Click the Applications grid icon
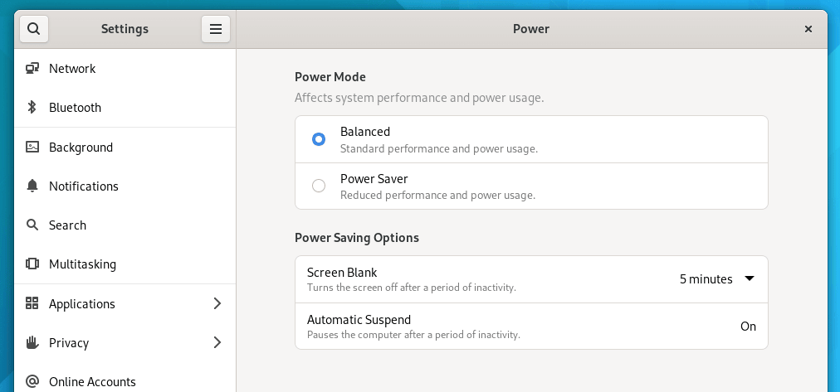 [x=32, y=304]
